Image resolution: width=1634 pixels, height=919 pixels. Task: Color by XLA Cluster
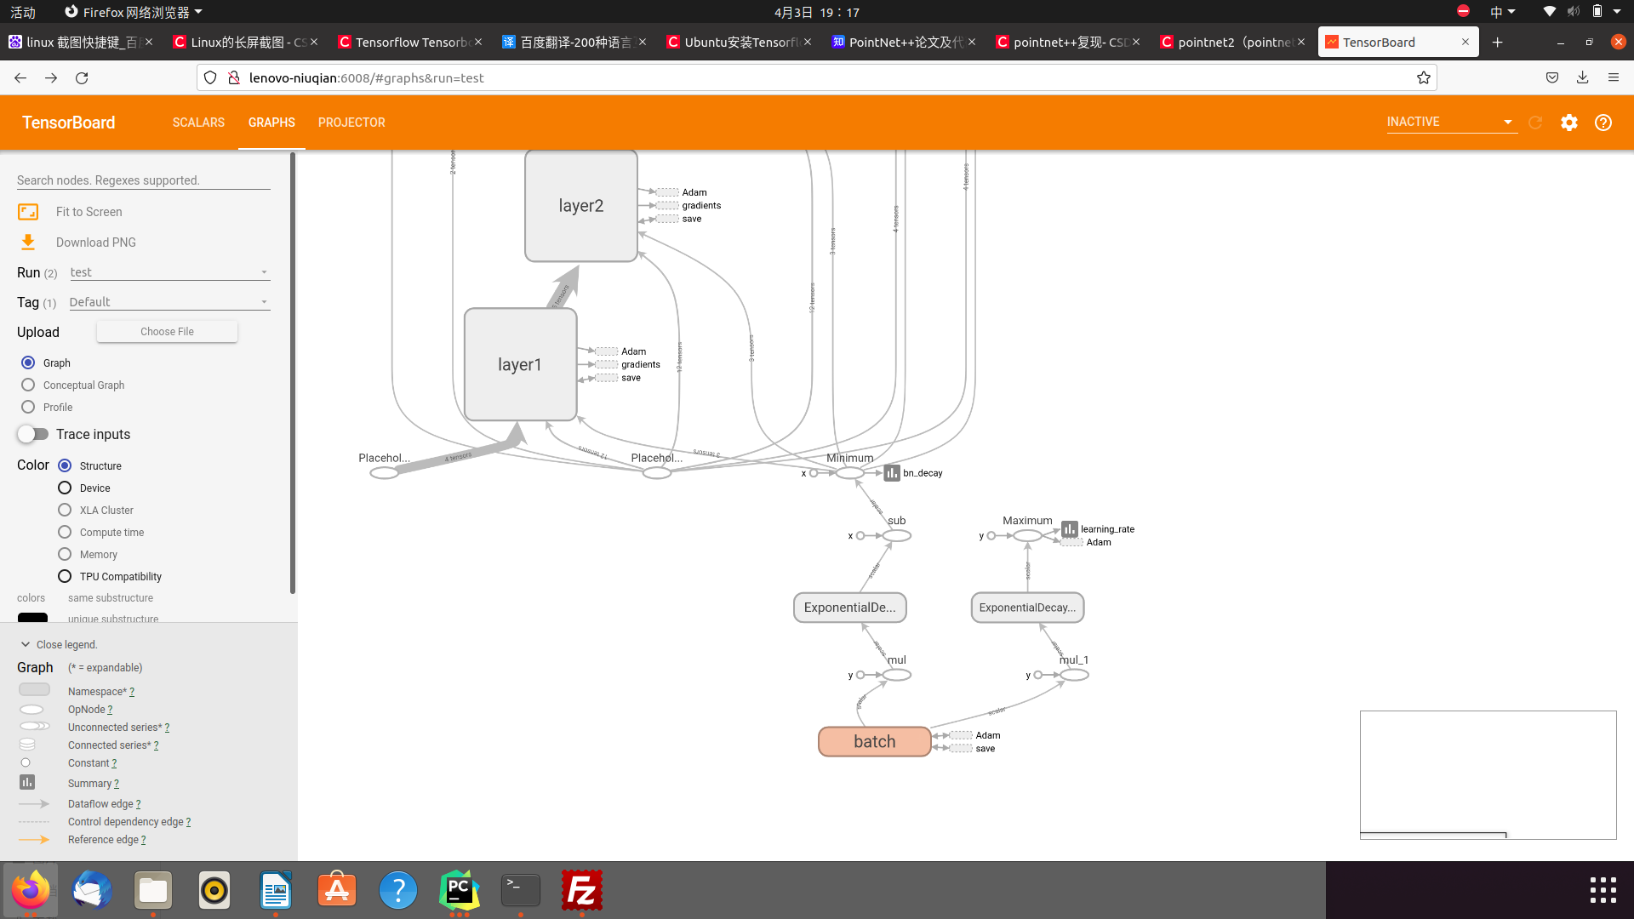[65, 510]
